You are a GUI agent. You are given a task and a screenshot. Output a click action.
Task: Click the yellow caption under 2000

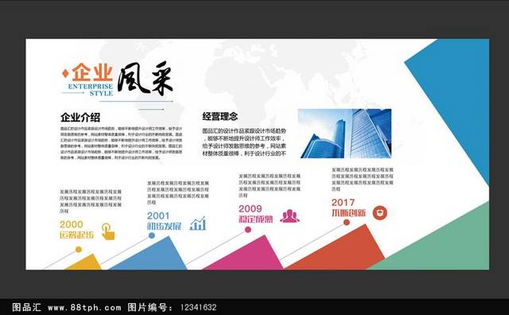[x=76, y=235]
